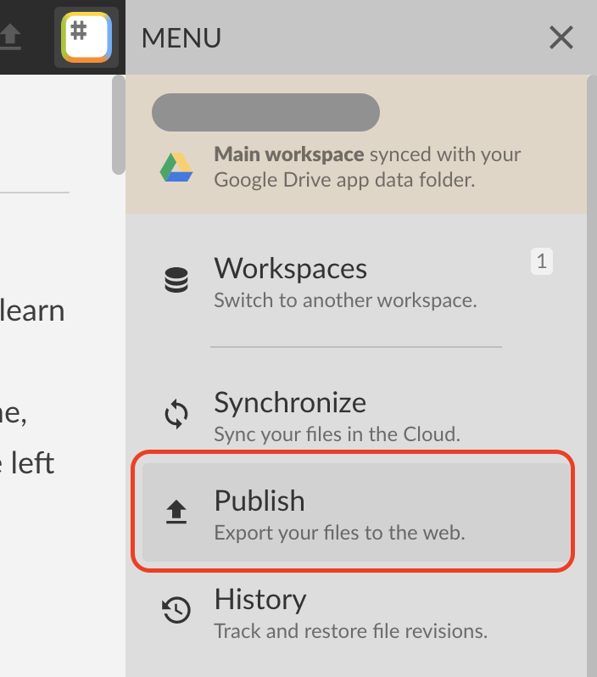Click the workspace count badge showing 1
This screenshot has height=677, width=597.
click(542, 261)
